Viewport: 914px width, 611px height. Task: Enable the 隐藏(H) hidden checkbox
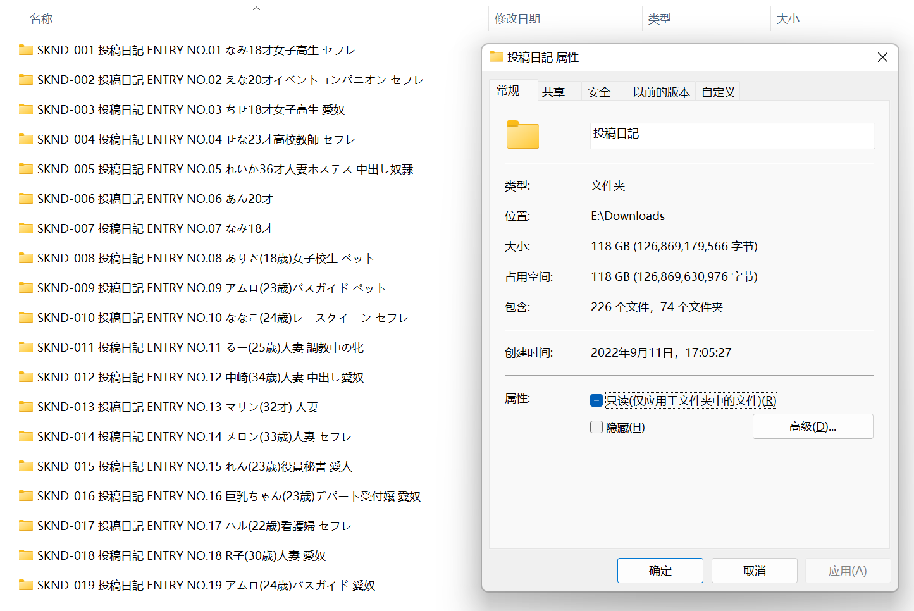click(x=596, y=427)
